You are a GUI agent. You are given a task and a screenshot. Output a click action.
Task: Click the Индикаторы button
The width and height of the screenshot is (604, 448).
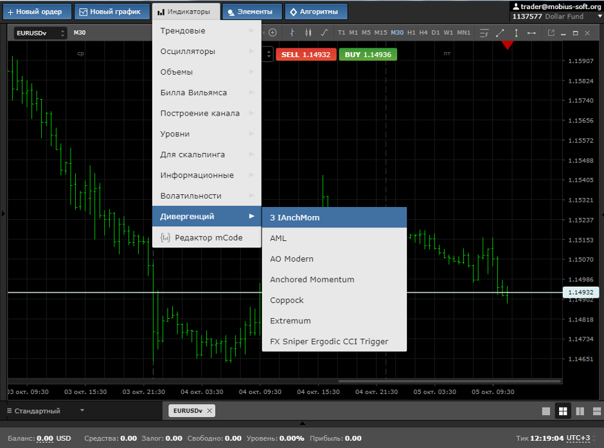tap(186, 12)
